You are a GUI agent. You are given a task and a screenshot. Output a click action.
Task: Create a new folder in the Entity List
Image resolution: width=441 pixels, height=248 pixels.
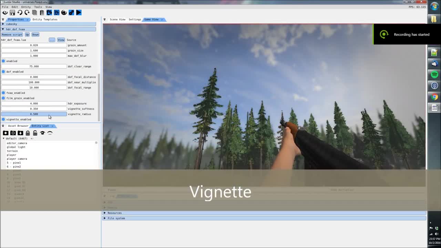click(6, 133)
